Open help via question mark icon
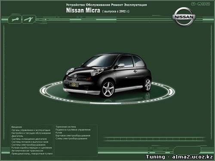215x161 pixels. point(193,4)
